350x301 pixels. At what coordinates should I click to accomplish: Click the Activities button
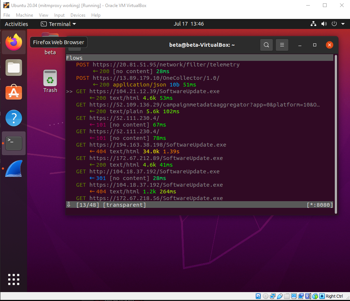[16, 24]
